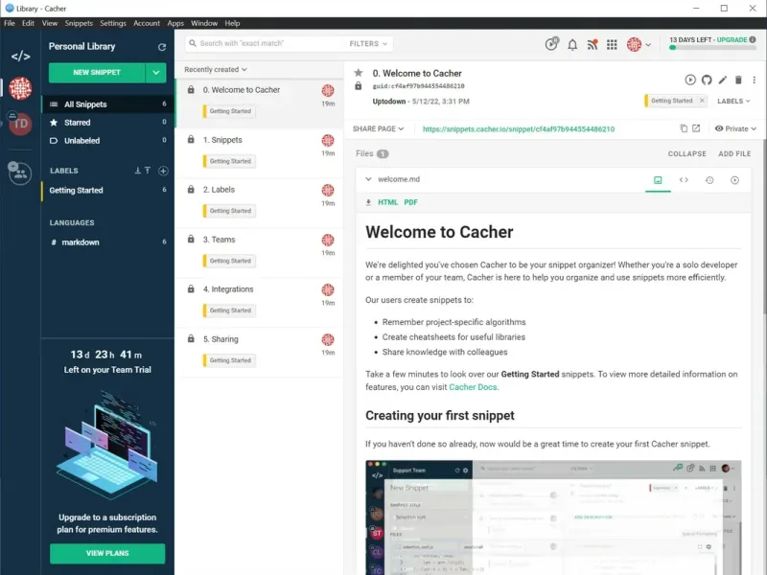Open the Apps menu
Screen dimensions: 767x575
click(x=175, y=23)
